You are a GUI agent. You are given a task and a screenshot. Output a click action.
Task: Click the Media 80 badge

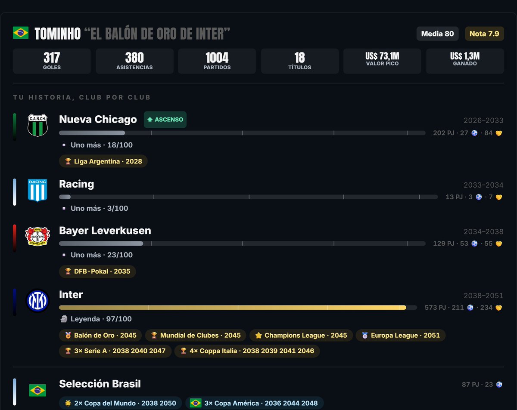pyautogui.click(x=437, y=34)
